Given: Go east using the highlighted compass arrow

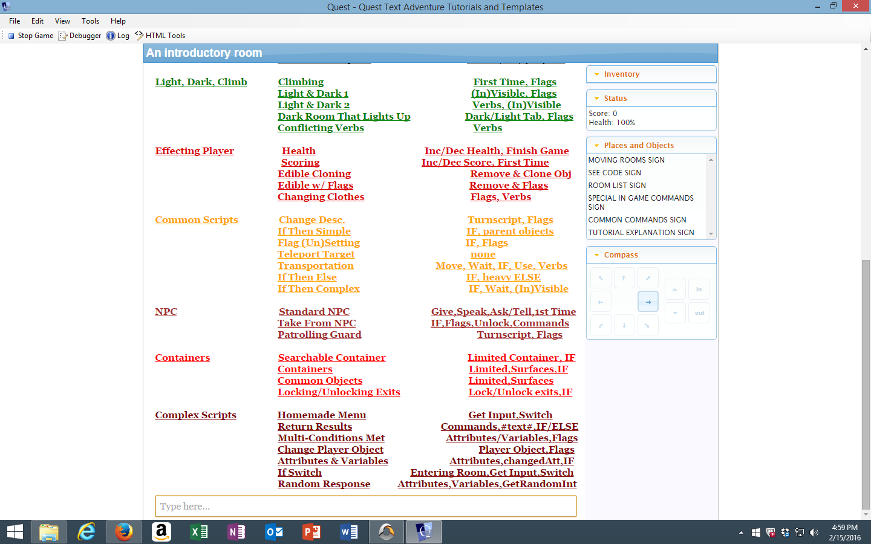Looking at the screenshot, I should [648, 302].
